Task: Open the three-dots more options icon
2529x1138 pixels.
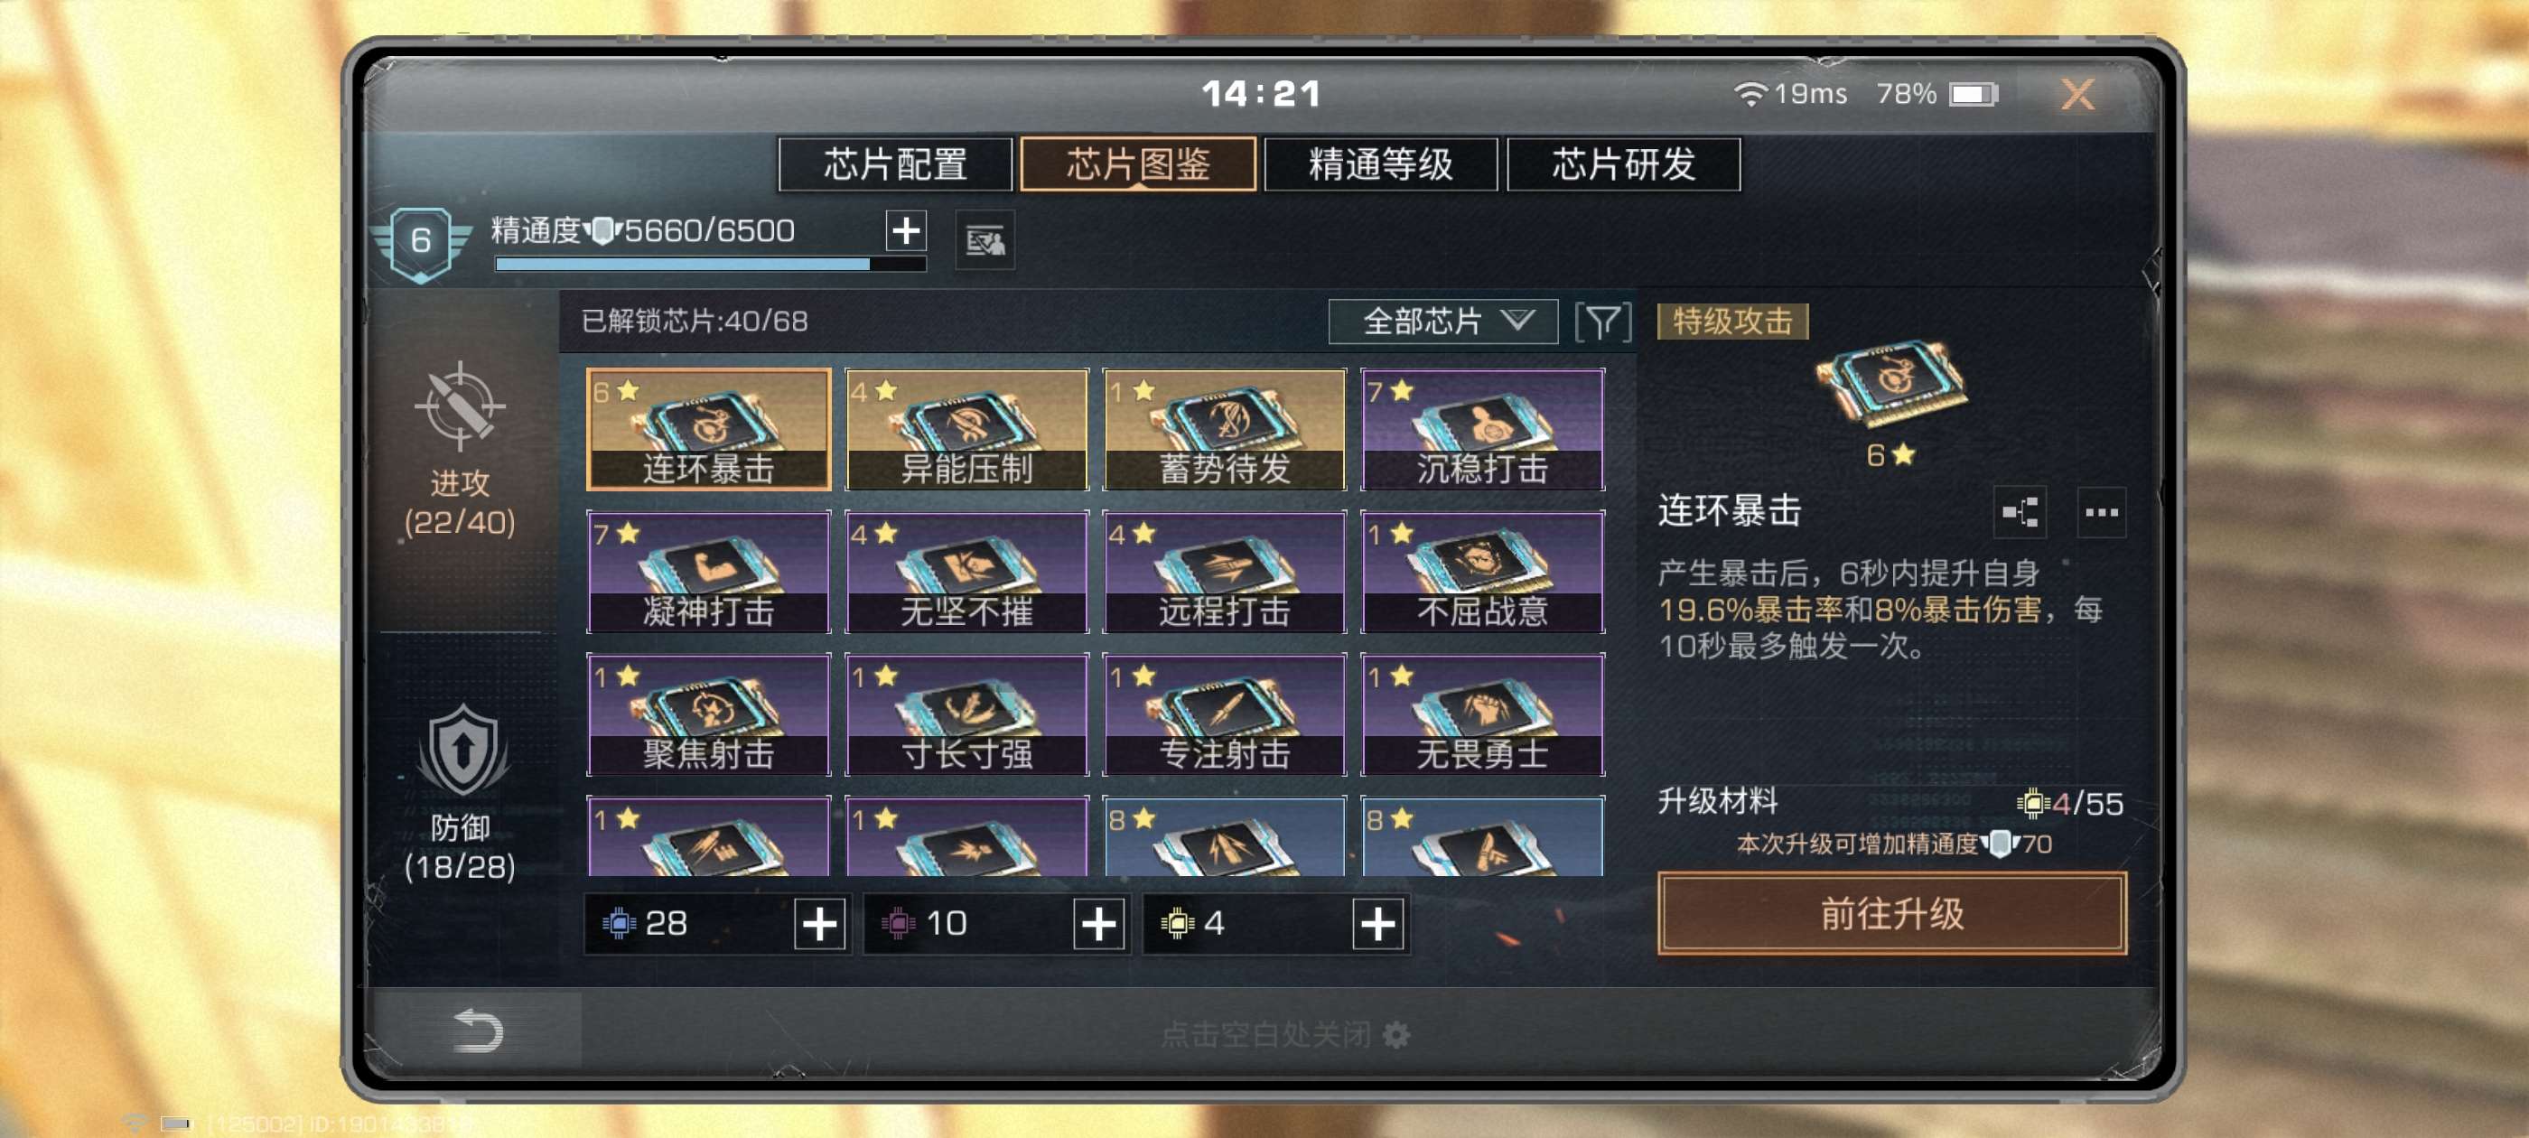Action: [2101, 511]
